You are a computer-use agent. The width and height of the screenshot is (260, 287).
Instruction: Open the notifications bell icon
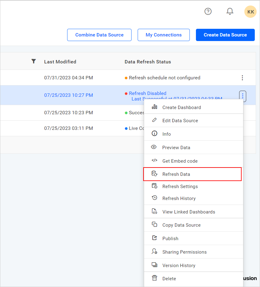click(230, 11)
